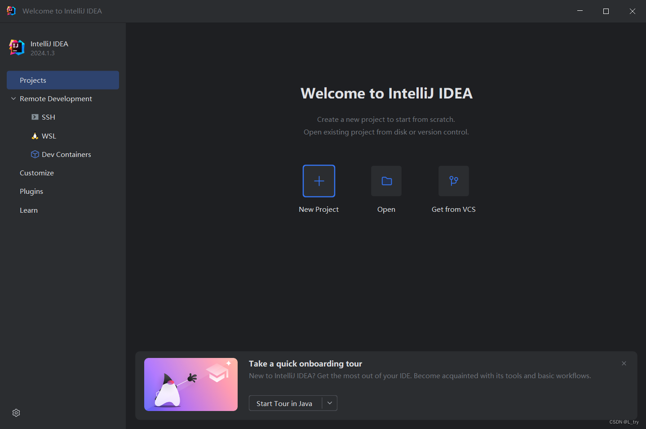This screenshot has height=429, width=646.
Task: Open the Learn section
Action: click(29, 210)
